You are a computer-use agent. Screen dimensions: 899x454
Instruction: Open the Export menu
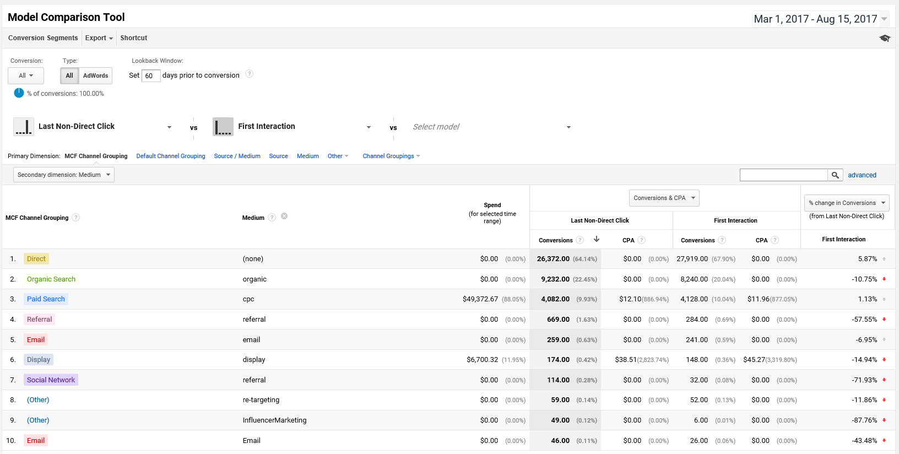pos(99,38)
